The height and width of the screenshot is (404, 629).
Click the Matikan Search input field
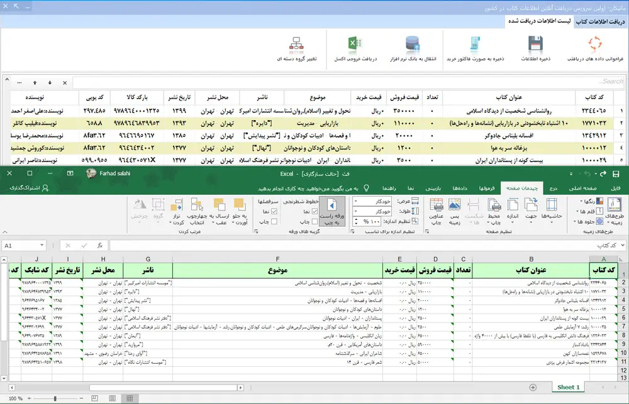coord(348,83)
